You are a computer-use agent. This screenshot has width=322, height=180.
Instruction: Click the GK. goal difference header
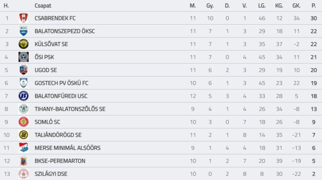296,6
